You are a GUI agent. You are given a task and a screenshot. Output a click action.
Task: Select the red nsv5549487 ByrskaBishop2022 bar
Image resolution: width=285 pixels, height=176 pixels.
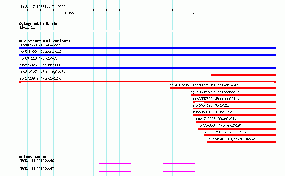click(x=241, y=142)
